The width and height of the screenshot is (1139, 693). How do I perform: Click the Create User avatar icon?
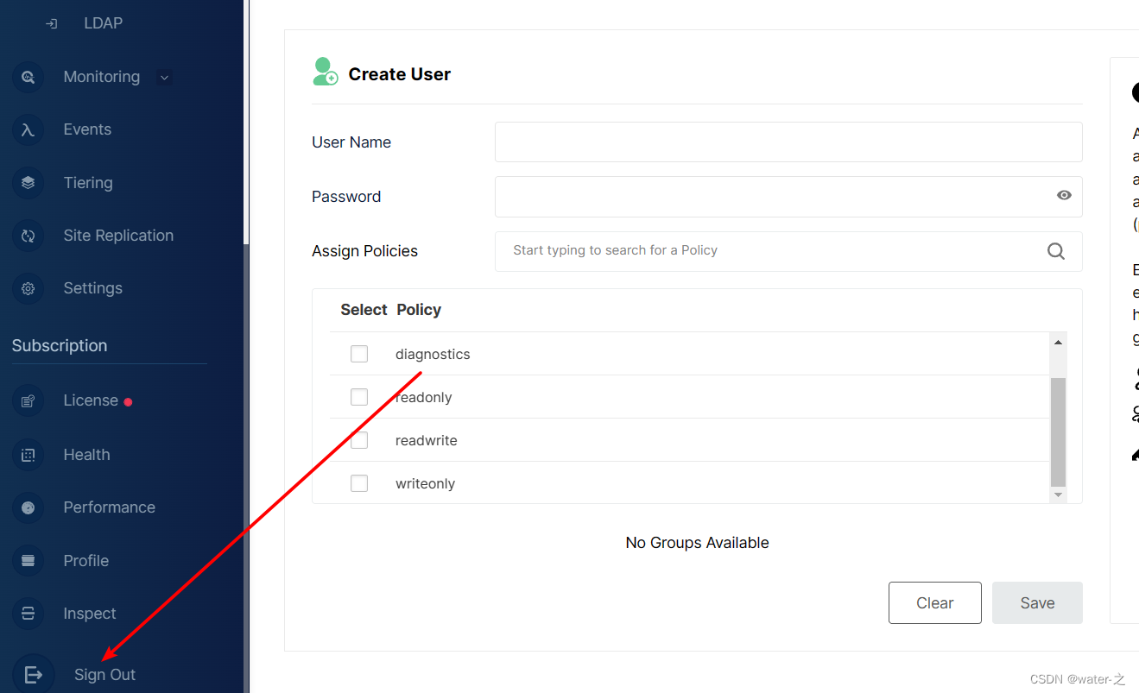326,72
